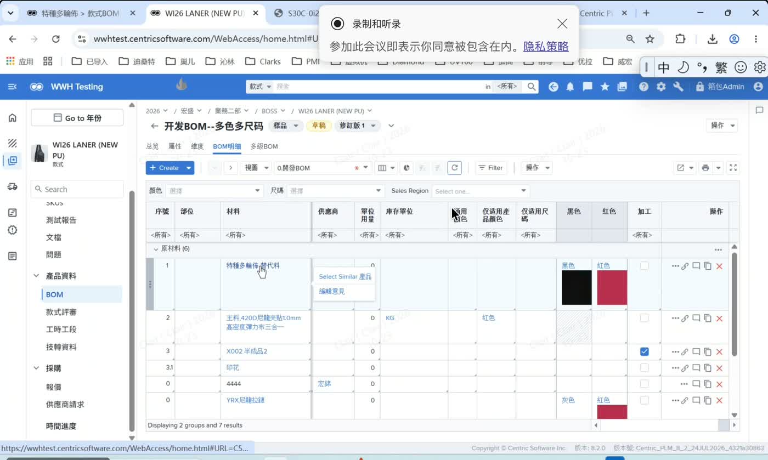768x460 pixels.
Task: Toggle fullscreen for the BOM grid
Action: coord(733,168)
